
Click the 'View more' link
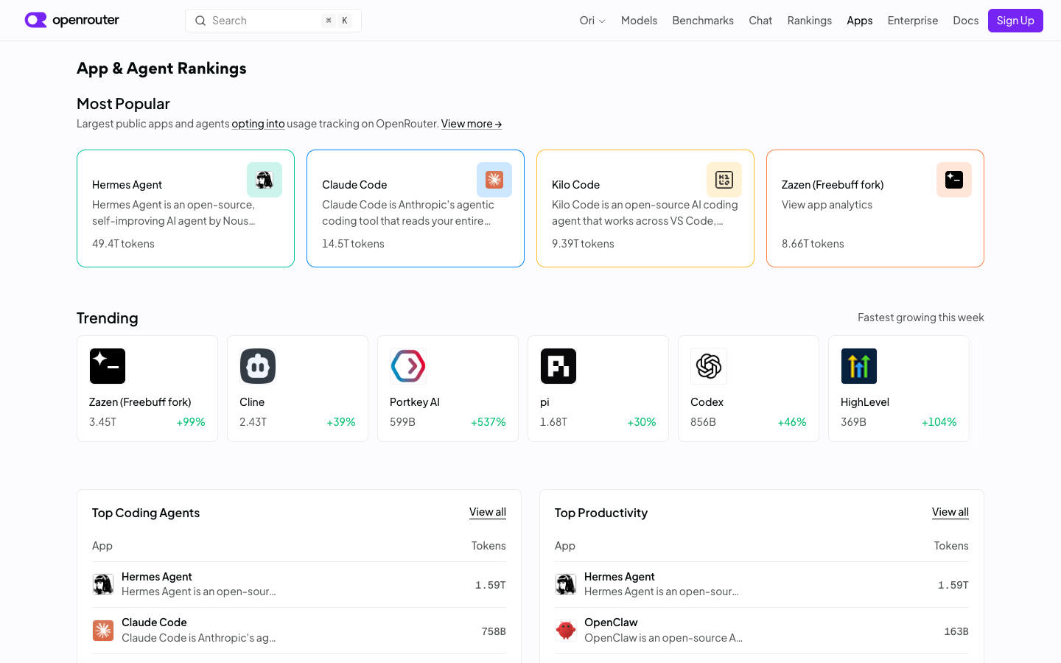472,124
